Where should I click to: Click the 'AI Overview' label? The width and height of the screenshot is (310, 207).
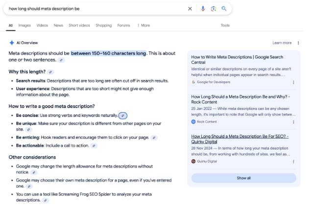27,43
